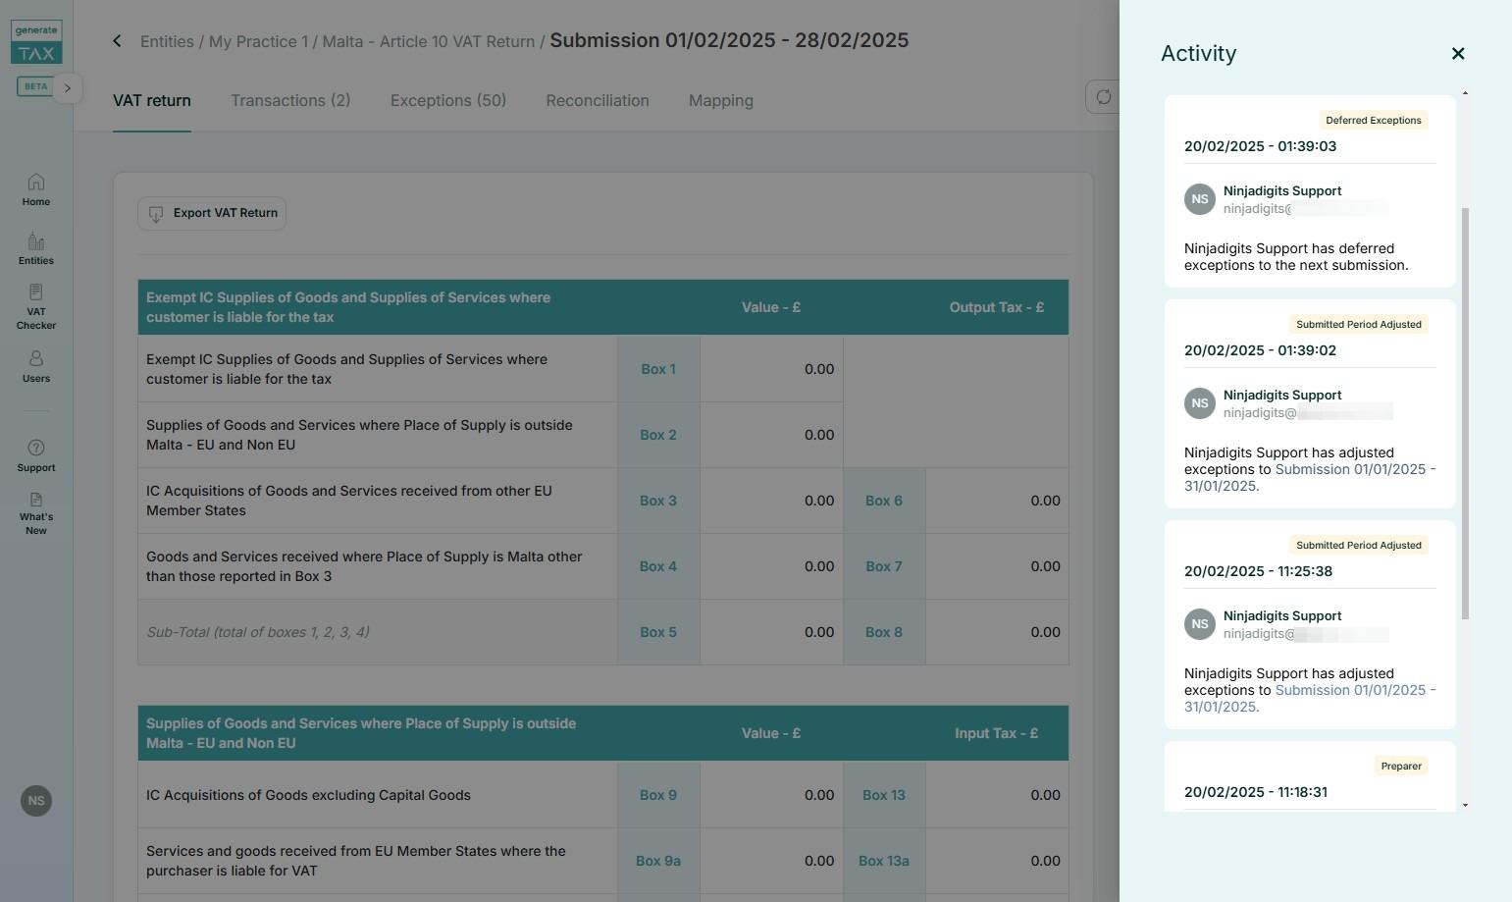Go to Users page

pyautogui.click(x=36, y=366)
